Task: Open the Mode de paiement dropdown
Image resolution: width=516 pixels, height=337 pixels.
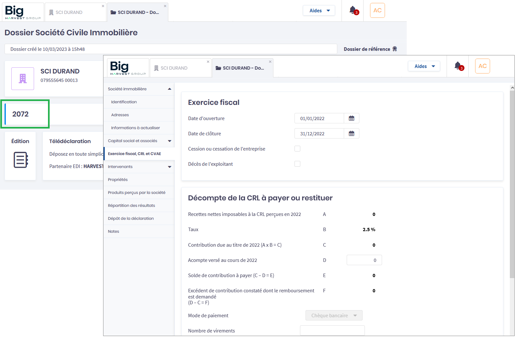Action: click(x=334, y=315)
